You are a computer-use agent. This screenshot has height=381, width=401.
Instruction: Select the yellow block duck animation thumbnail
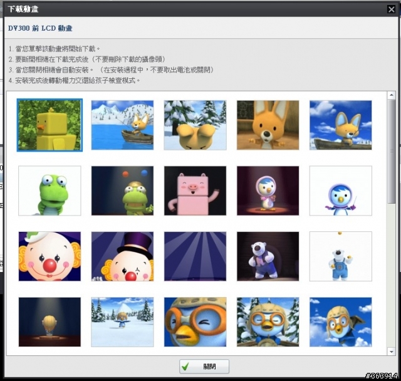tap(49, 125)
